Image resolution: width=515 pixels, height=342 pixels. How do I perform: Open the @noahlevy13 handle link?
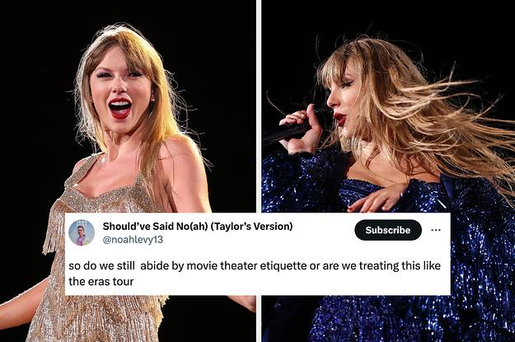[x=133, y=240]
